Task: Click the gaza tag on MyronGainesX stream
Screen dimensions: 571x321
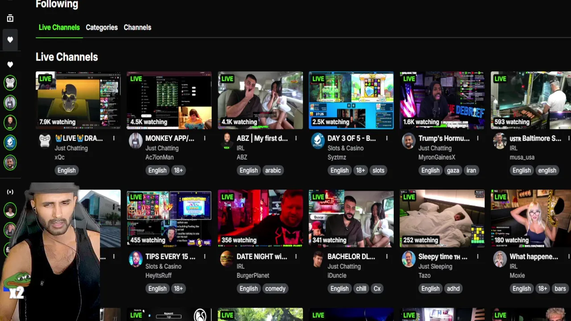Action: click(x=453, y=170)
